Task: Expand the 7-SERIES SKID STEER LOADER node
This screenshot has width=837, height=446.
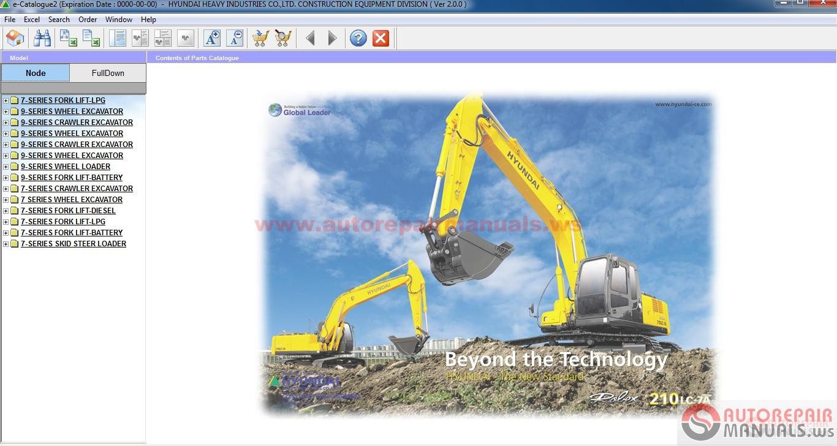Action: (6, 244)
